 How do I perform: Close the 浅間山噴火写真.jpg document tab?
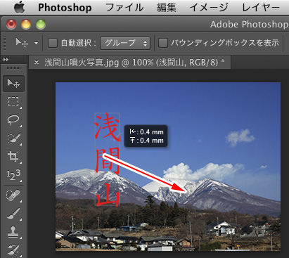(37, 62)
